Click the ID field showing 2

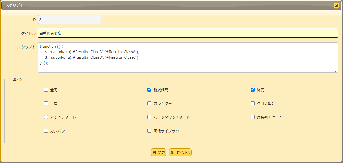tap(70, 19)
